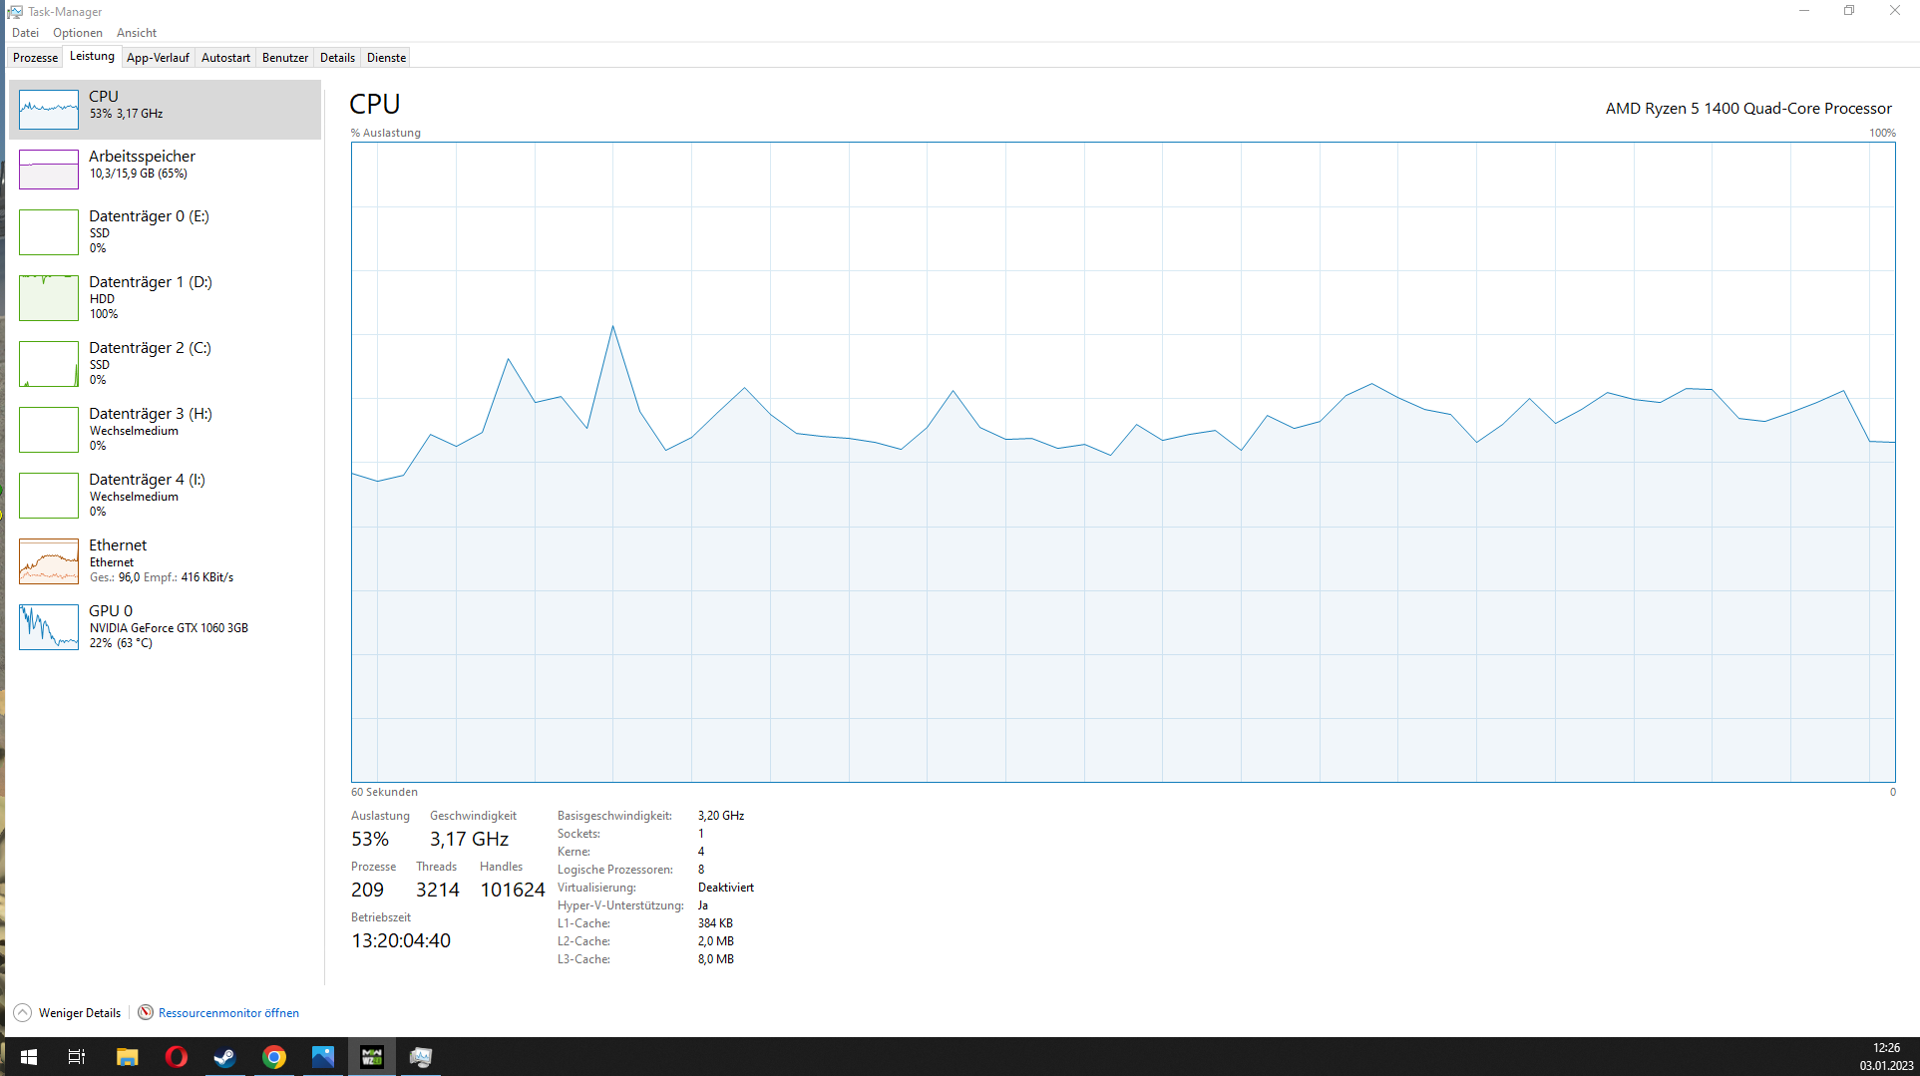Click the Hyper-V-Unterstützung value Ja

point(703,905)
